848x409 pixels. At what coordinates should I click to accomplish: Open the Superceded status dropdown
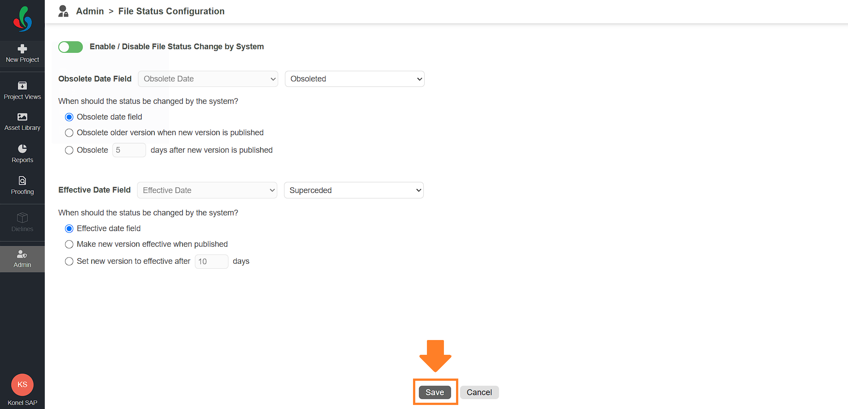[354, 190]
